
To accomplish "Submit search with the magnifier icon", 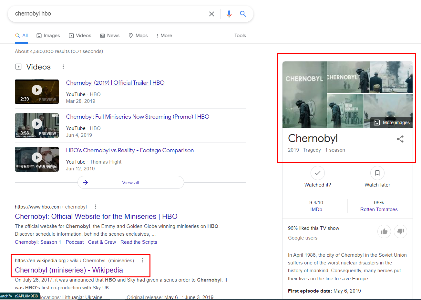I will 243,14.
